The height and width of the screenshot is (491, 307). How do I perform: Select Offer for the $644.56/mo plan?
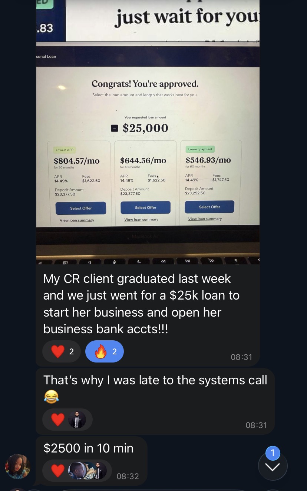point(146,207)
